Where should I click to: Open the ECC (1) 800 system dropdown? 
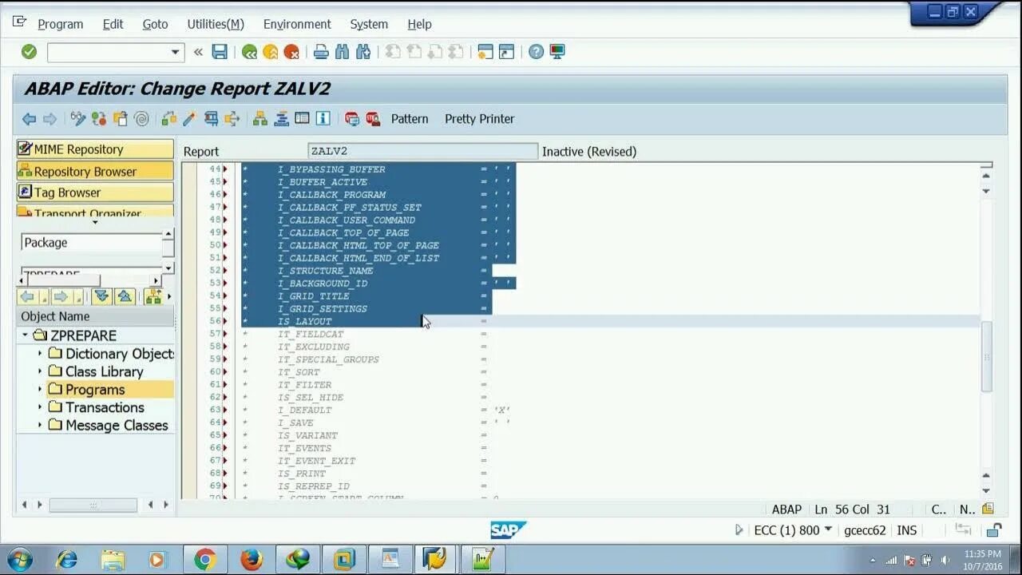828,529
